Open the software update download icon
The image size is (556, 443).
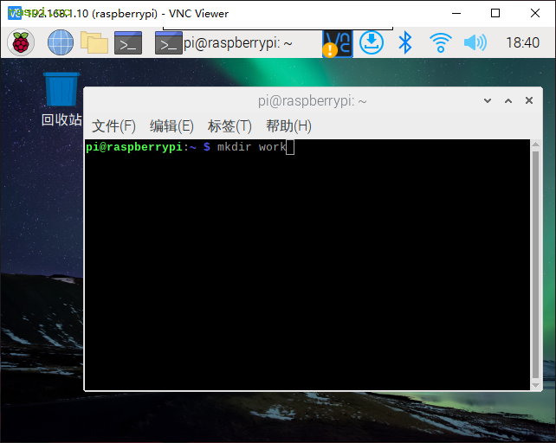tap(372, 42)
